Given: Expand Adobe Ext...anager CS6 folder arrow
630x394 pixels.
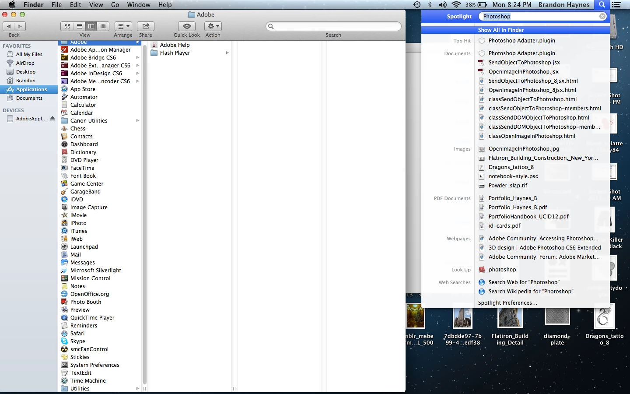Looking at the screenshot, I should (x=138, y=65).
